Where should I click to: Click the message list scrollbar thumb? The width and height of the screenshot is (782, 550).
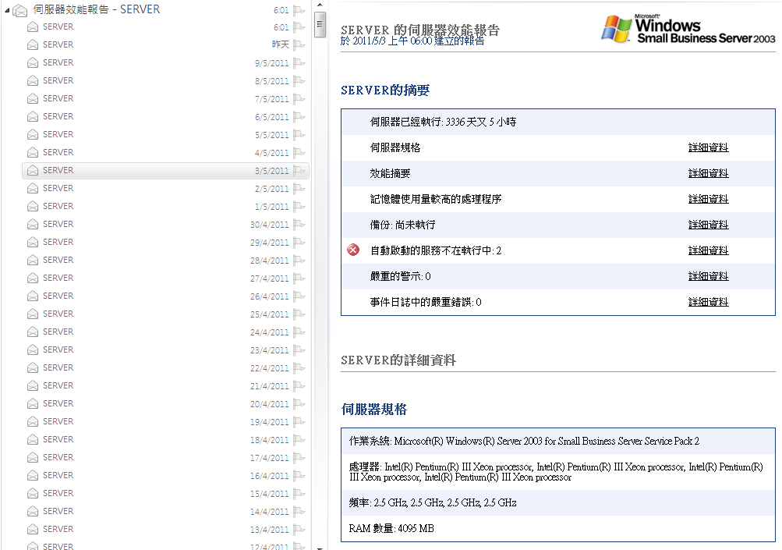coord(320,24)
